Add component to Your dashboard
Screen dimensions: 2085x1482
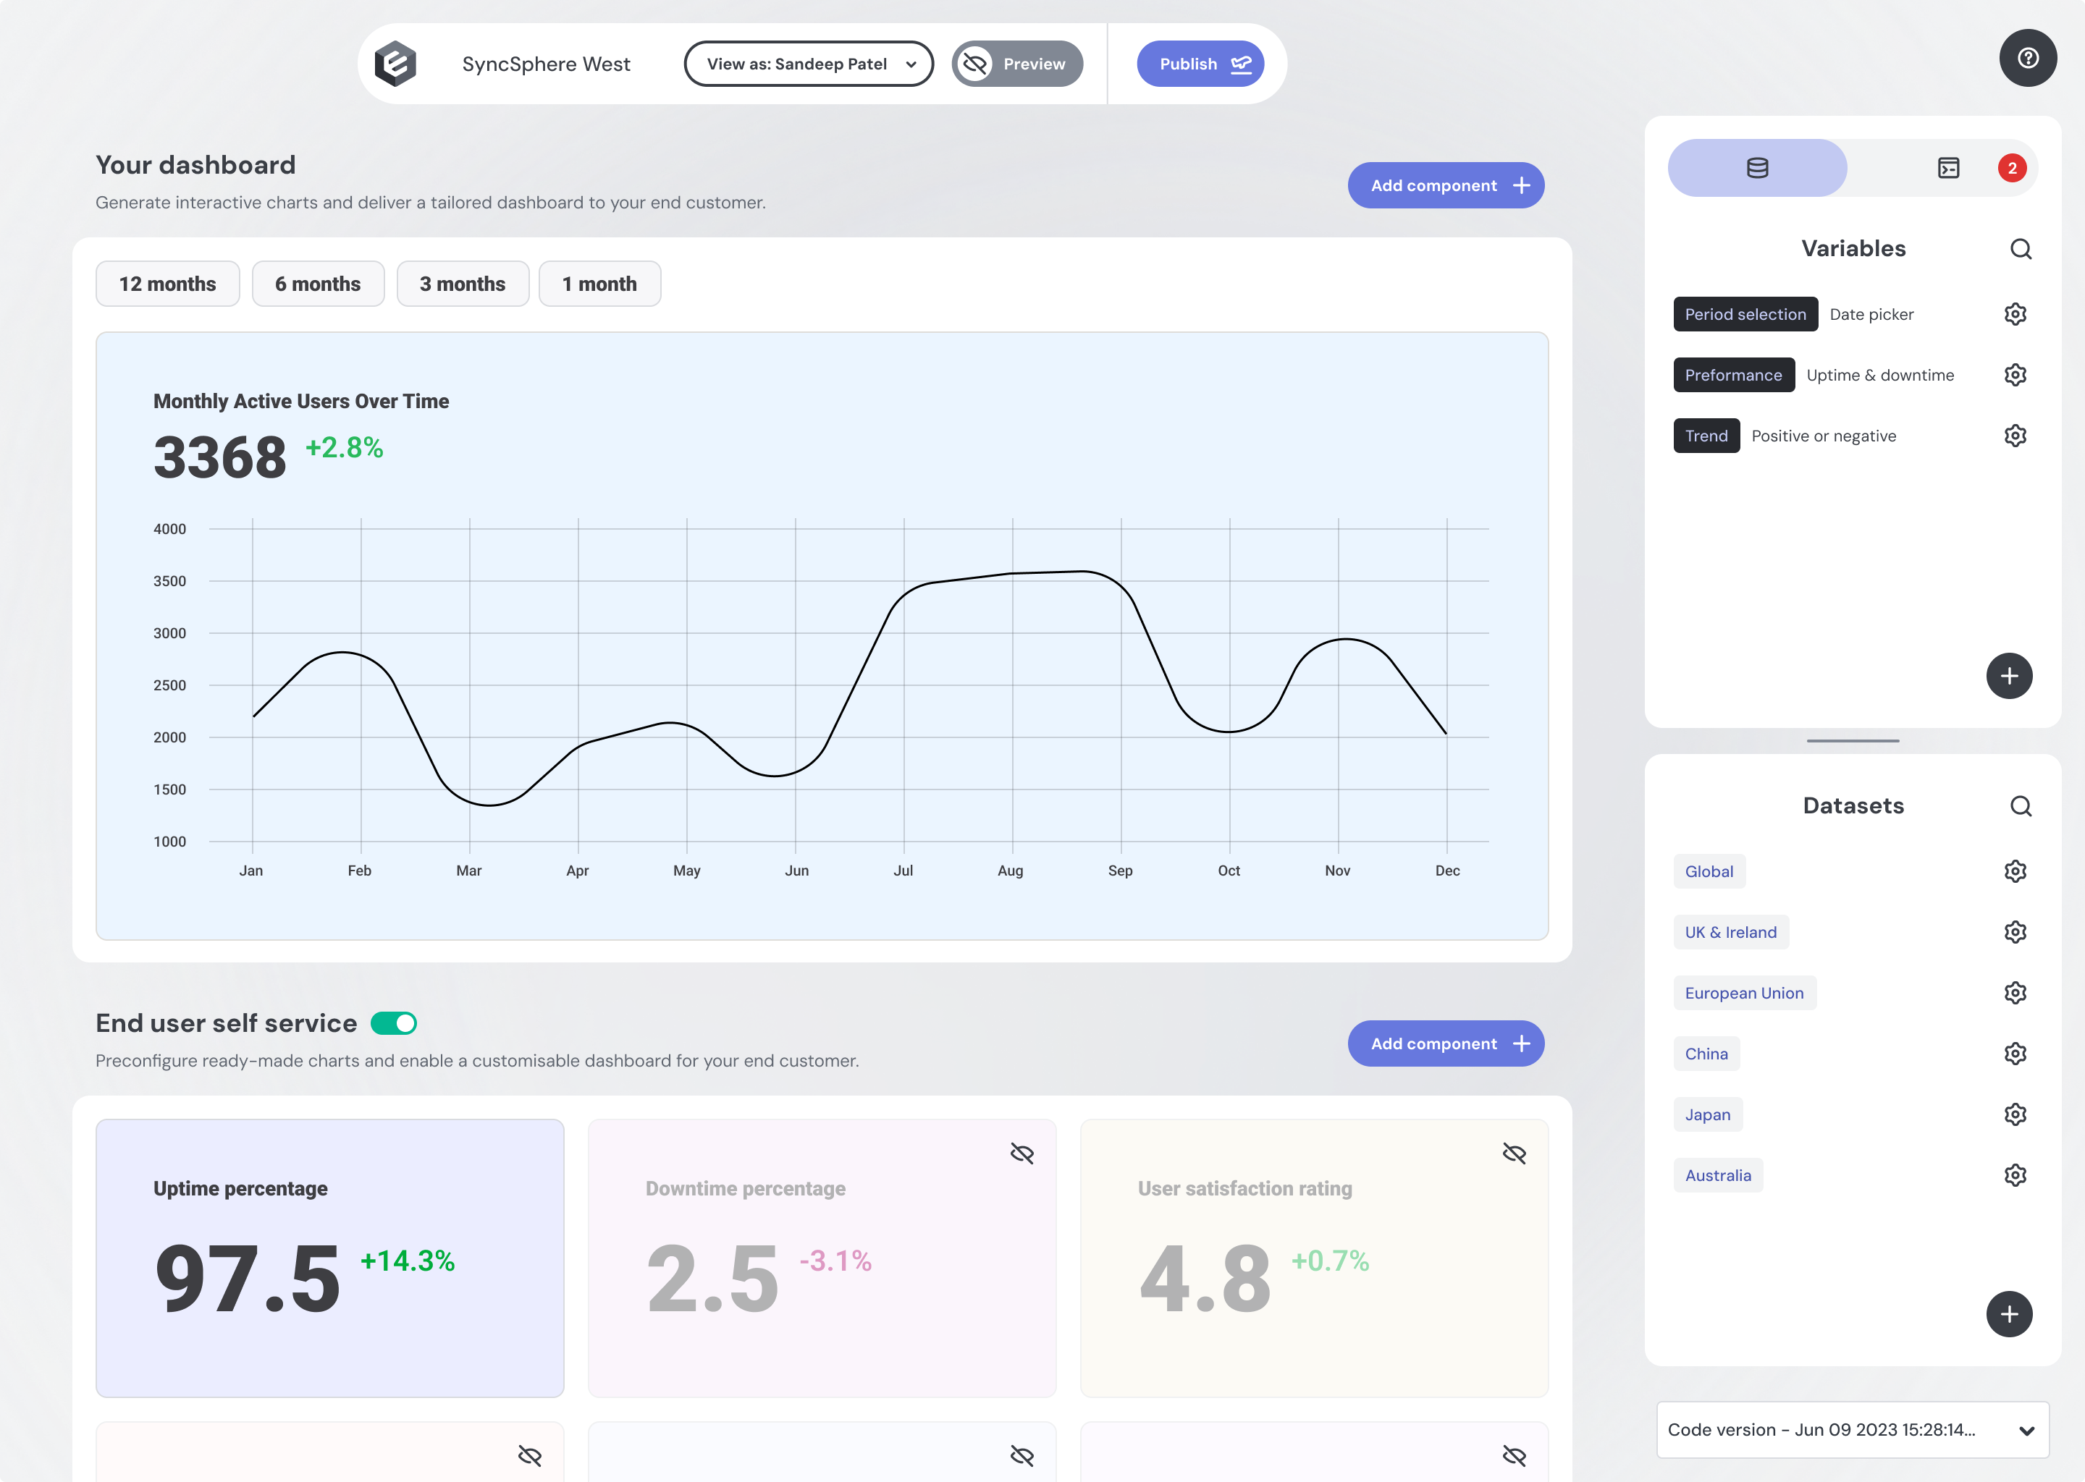click(x=1446, y=185)
